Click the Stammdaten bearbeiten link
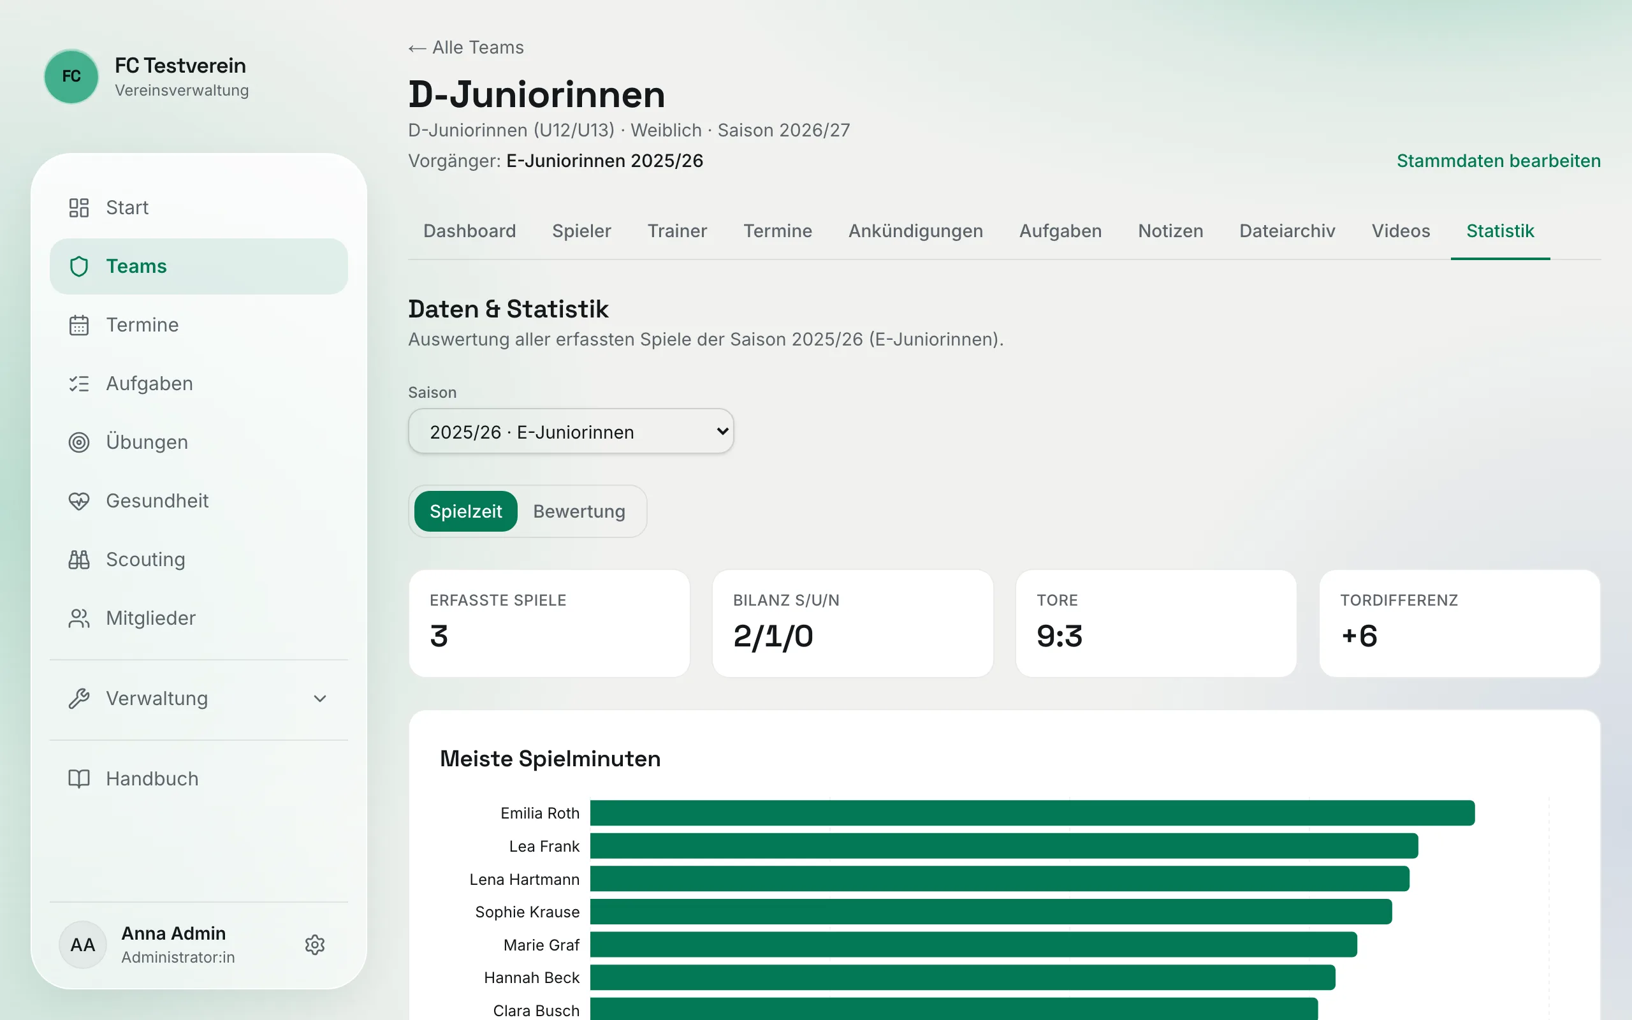 tap(1499, 161)
